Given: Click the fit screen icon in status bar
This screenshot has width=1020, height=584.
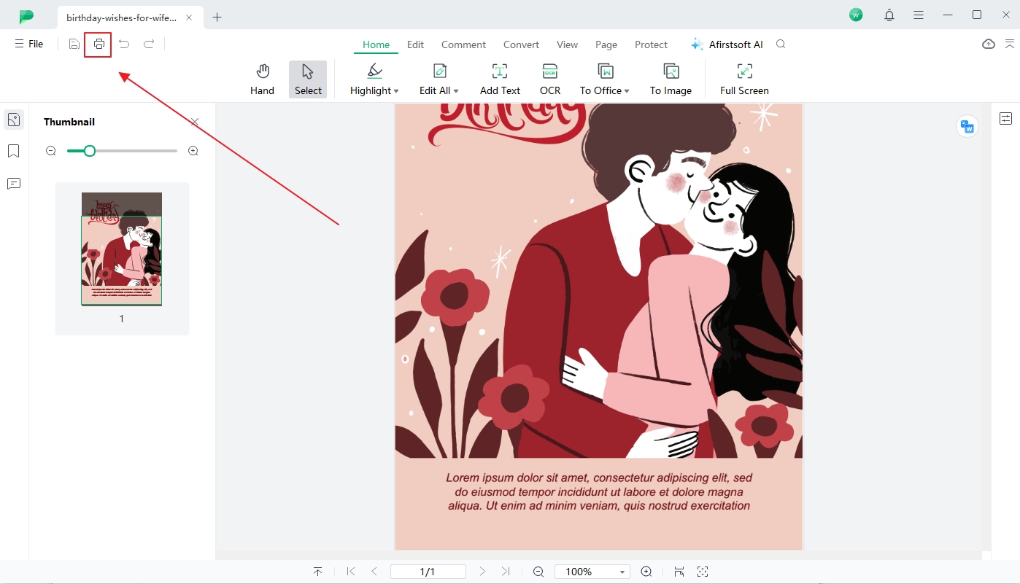Looking at the screenshot, I should pos(703,572).
